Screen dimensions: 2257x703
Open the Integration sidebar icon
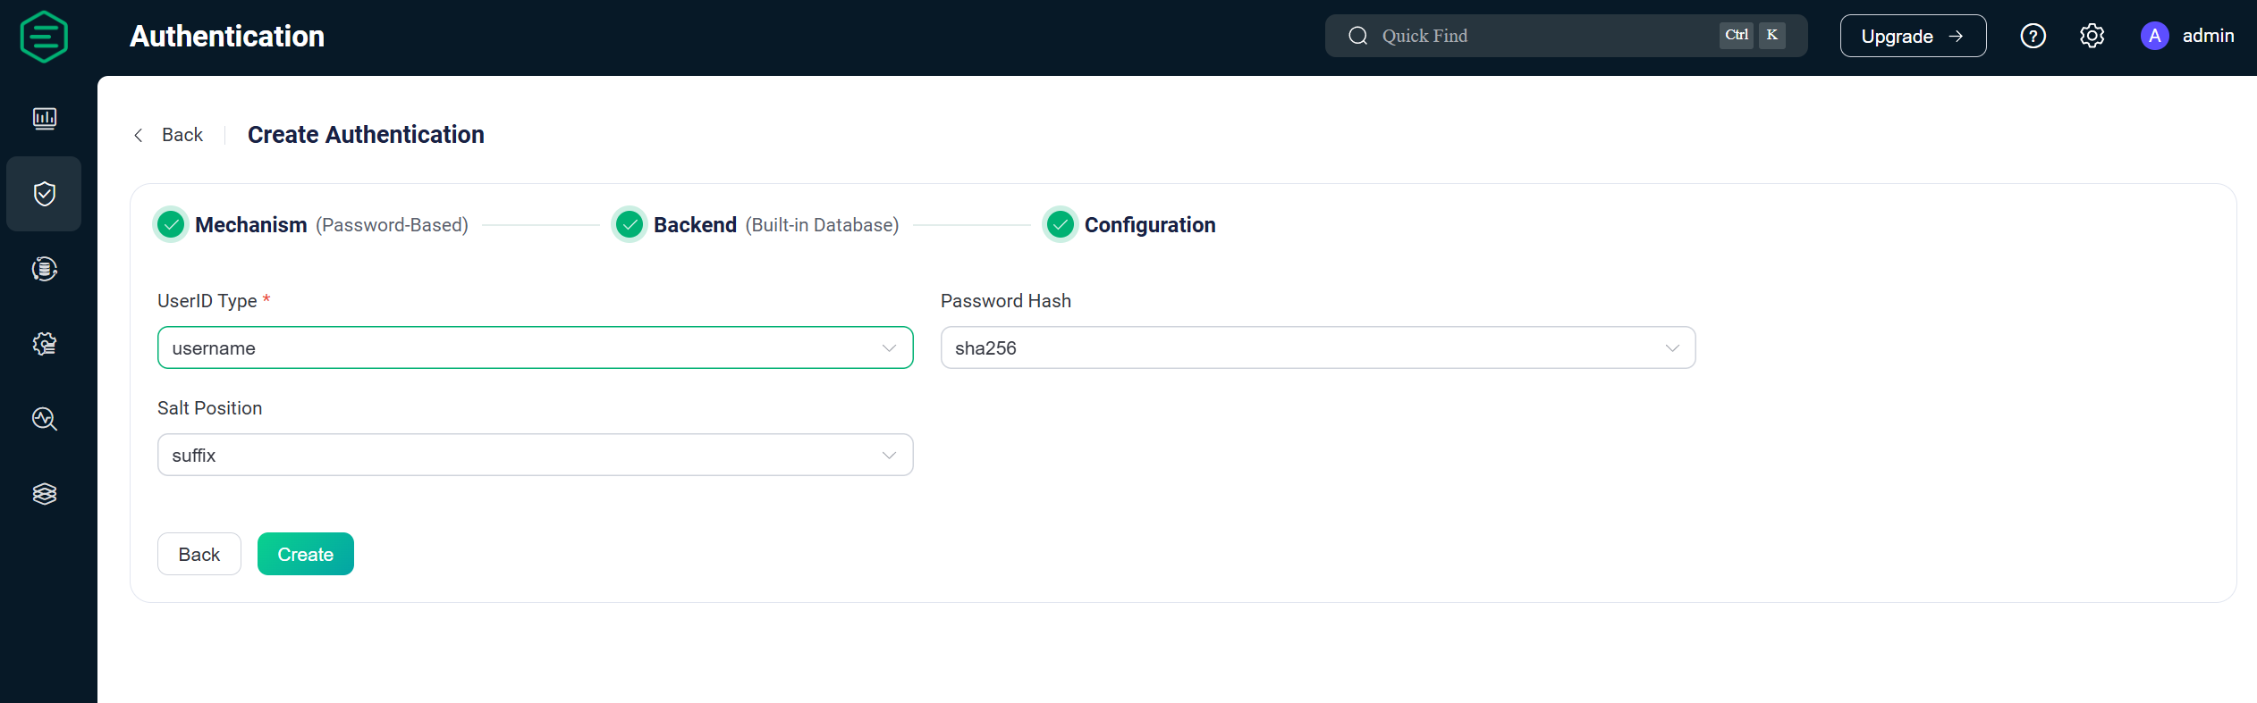pos(45,269)
